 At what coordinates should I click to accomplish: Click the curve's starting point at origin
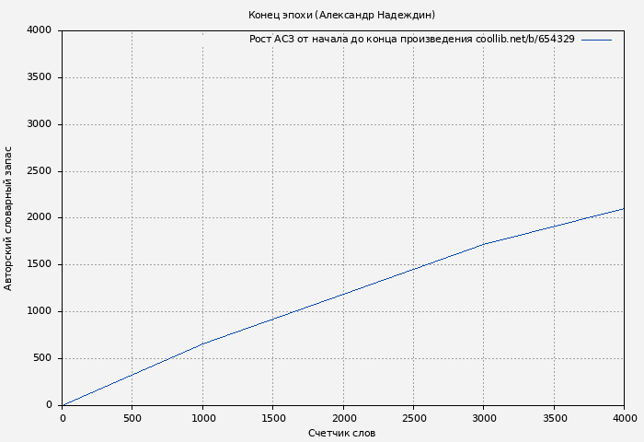pyautogui.click(x=63, y=405)
